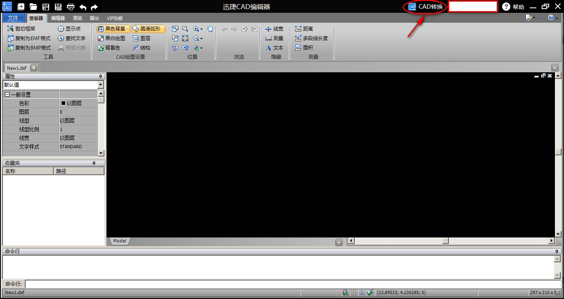Click the black 色彩 color swatch in properties
564x299 pixels.
[63, 103]
